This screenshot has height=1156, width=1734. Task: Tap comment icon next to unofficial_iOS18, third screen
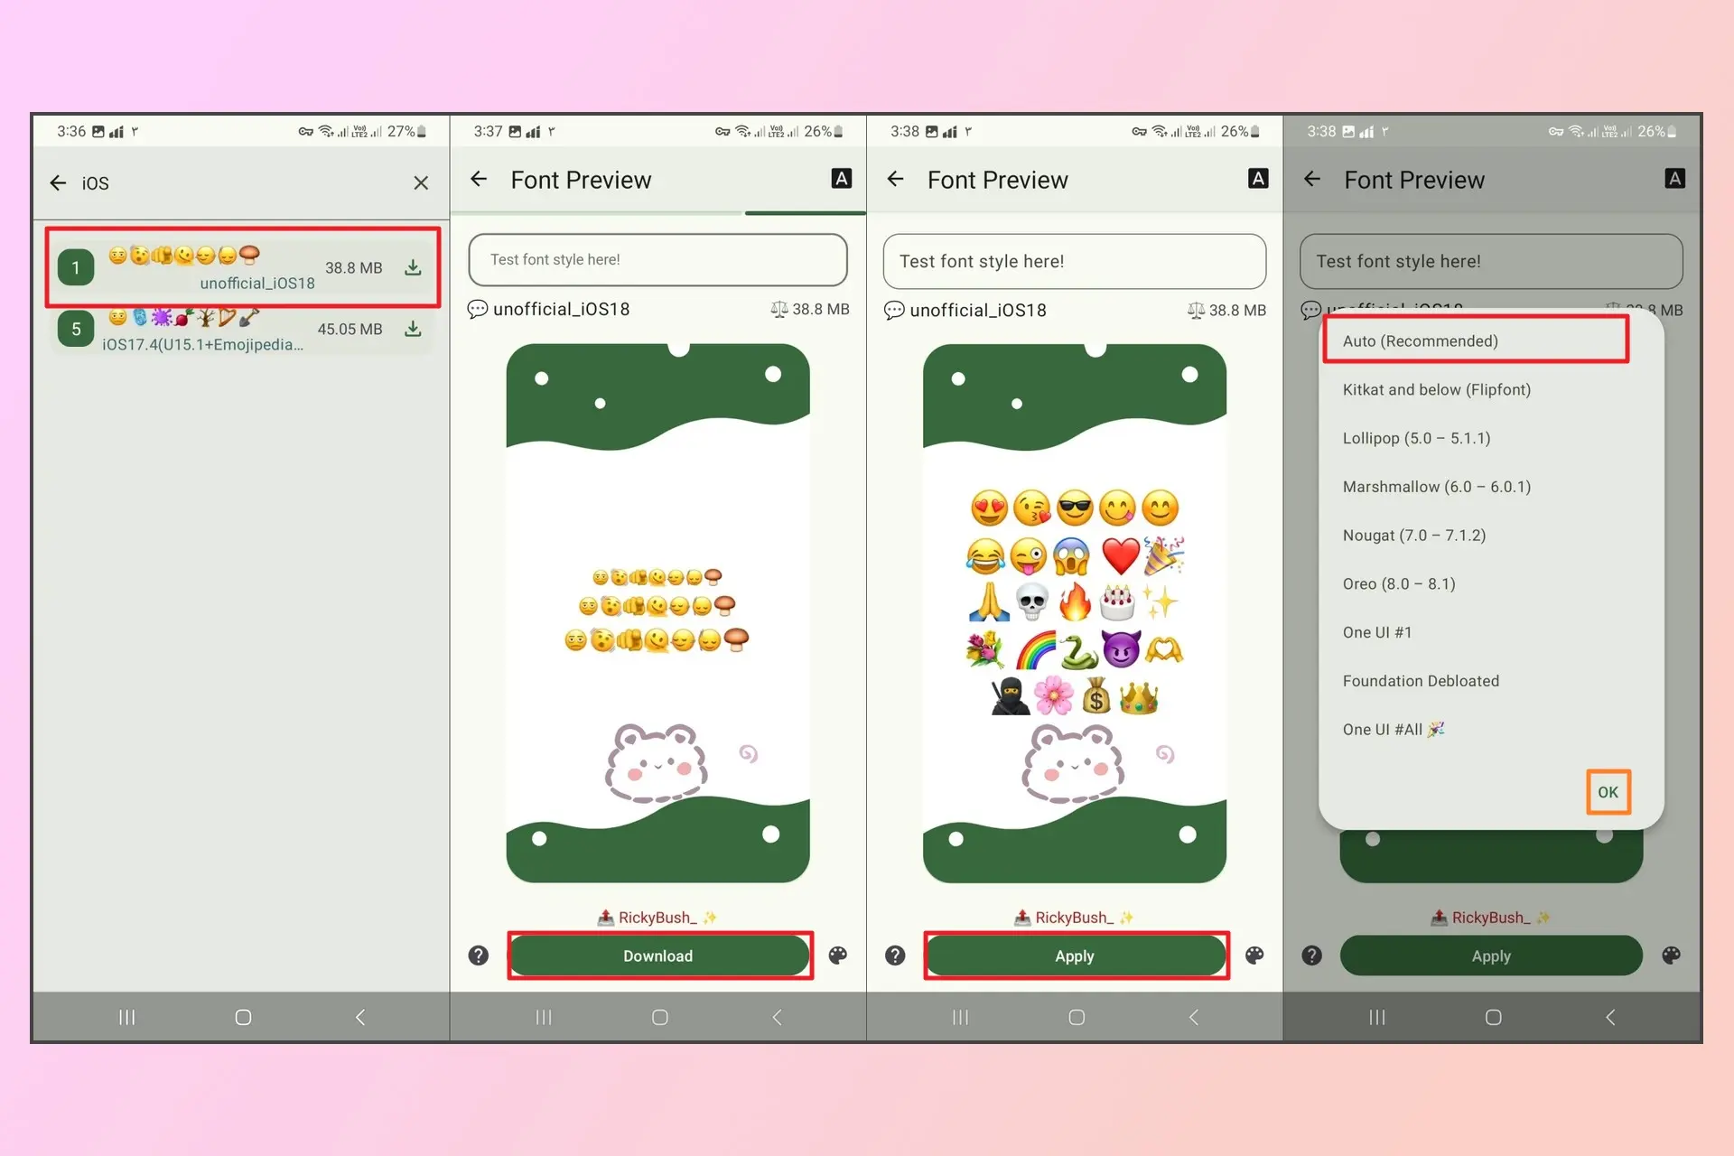894,311
